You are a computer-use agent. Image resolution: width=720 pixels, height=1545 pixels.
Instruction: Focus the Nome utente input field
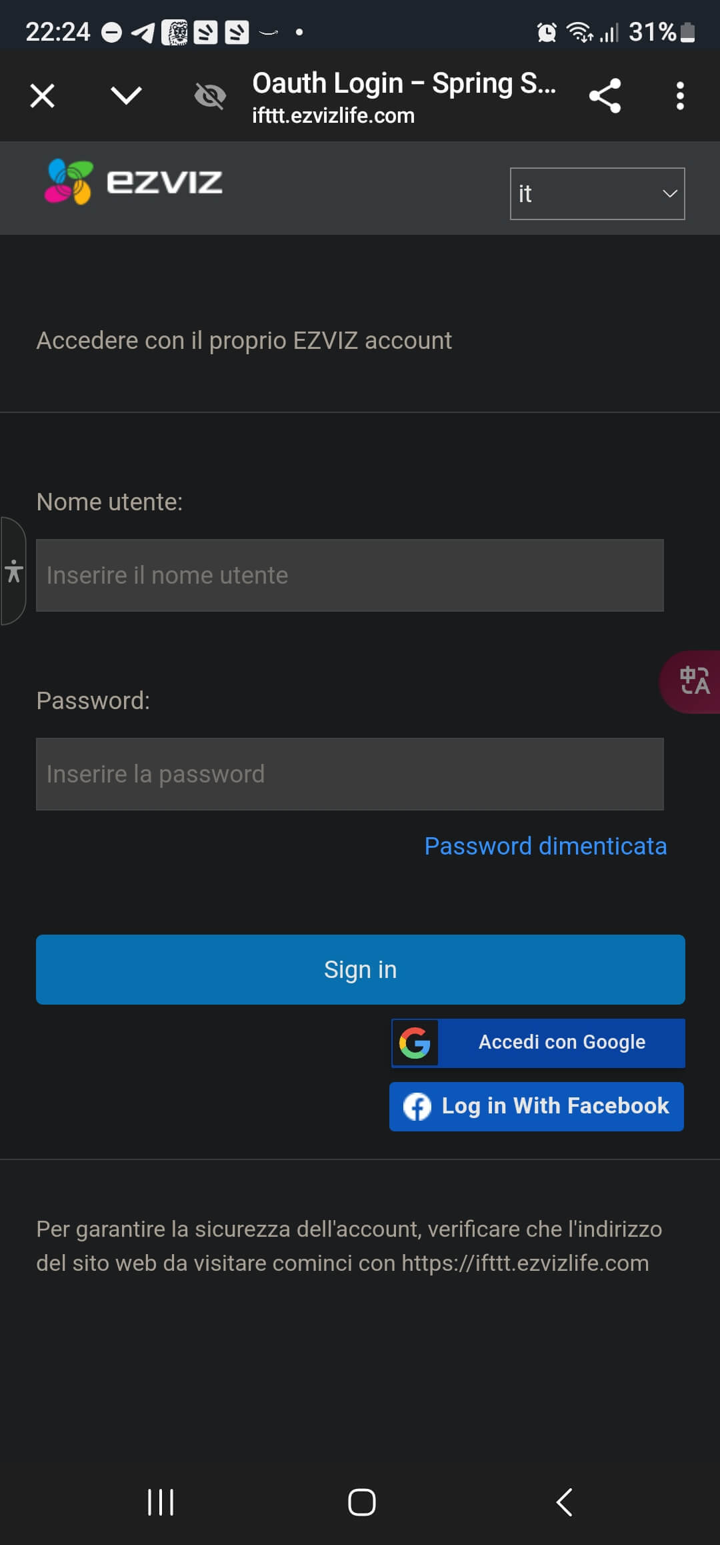coord(350,575)
